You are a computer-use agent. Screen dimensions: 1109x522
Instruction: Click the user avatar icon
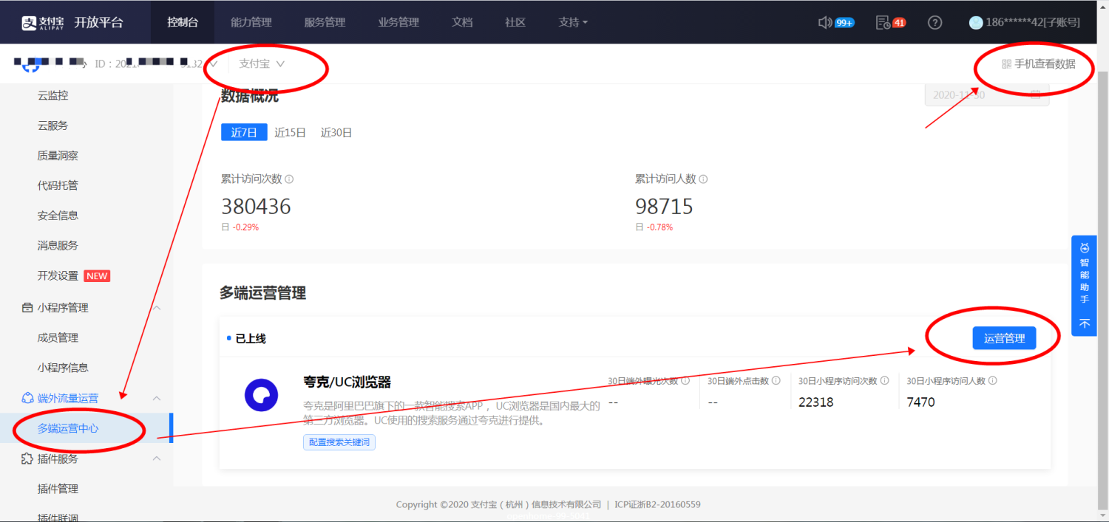pos(976,22)
